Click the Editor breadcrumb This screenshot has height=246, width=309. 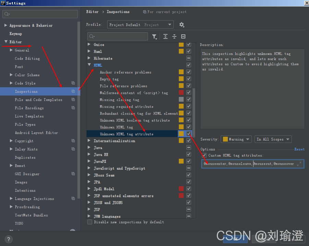[x=92, y=12]
